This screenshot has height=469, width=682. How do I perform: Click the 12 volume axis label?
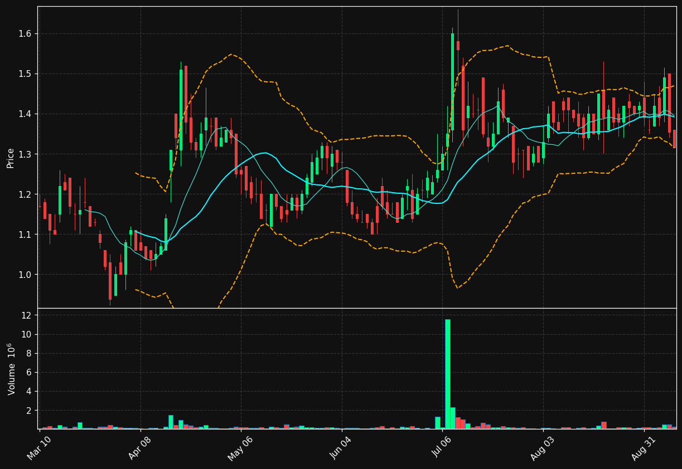tap(27, 315)
